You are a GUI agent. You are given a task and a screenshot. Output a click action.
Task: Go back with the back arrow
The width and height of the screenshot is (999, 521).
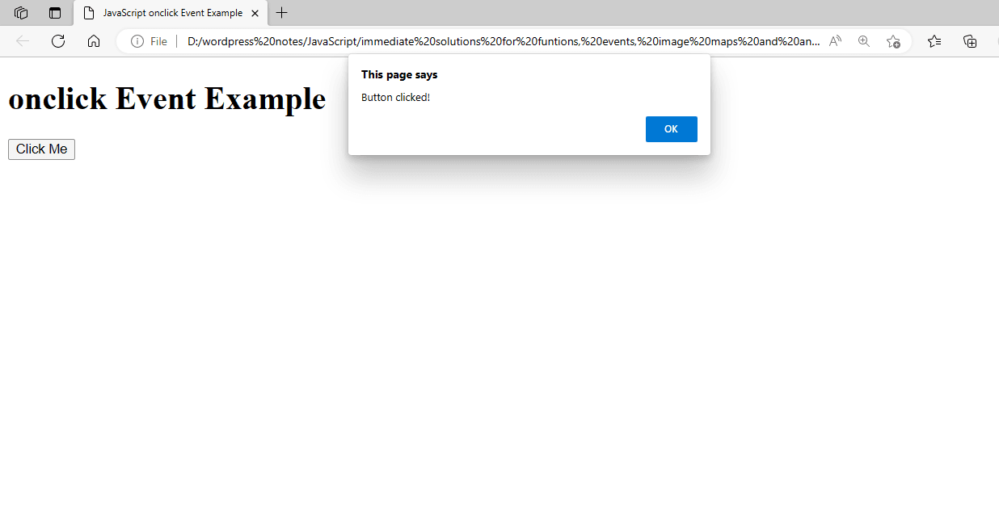(x=23, y=41)
